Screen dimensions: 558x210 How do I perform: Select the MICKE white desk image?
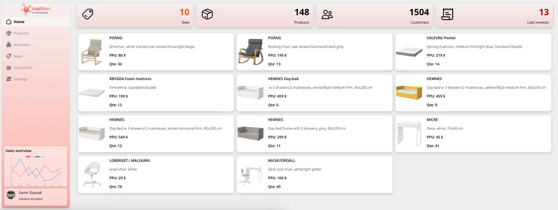(409, 133)
